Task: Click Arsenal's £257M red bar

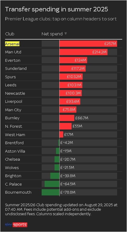Action: [x=88, y=44]
